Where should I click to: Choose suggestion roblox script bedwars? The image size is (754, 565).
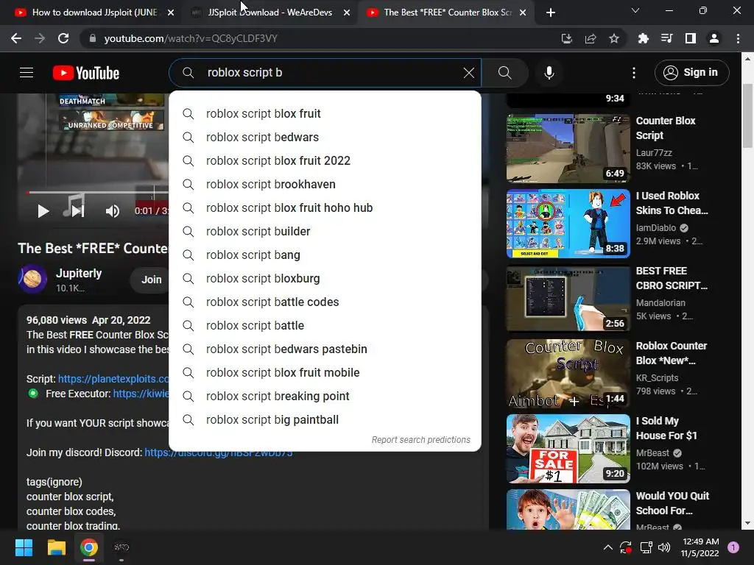click(x=325, y=138)
